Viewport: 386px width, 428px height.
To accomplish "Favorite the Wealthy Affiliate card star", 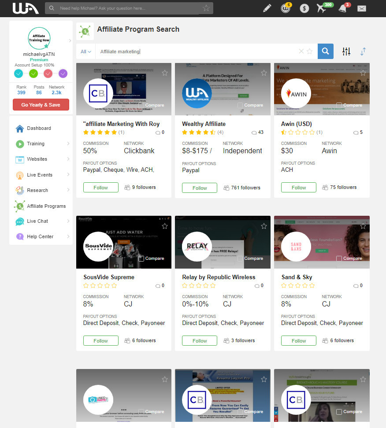I will tap(264, 73).
